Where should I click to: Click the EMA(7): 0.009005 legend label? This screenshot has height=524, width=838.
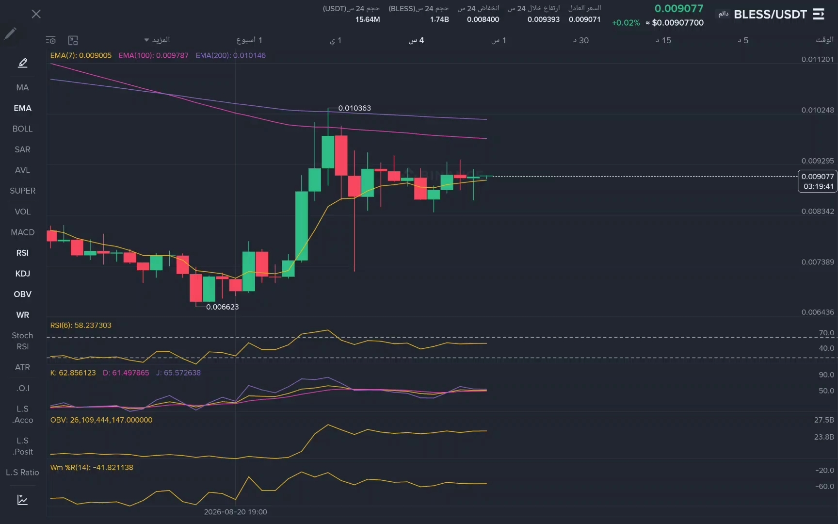click(81, 55)
